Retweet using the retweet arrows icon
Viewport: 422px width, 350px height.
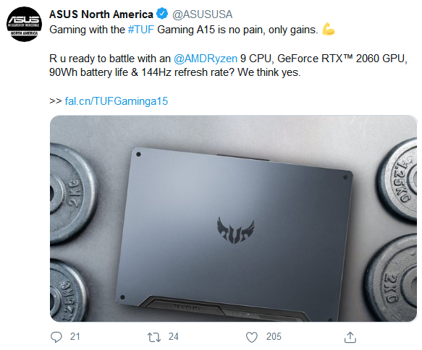(x=154, y=337)
